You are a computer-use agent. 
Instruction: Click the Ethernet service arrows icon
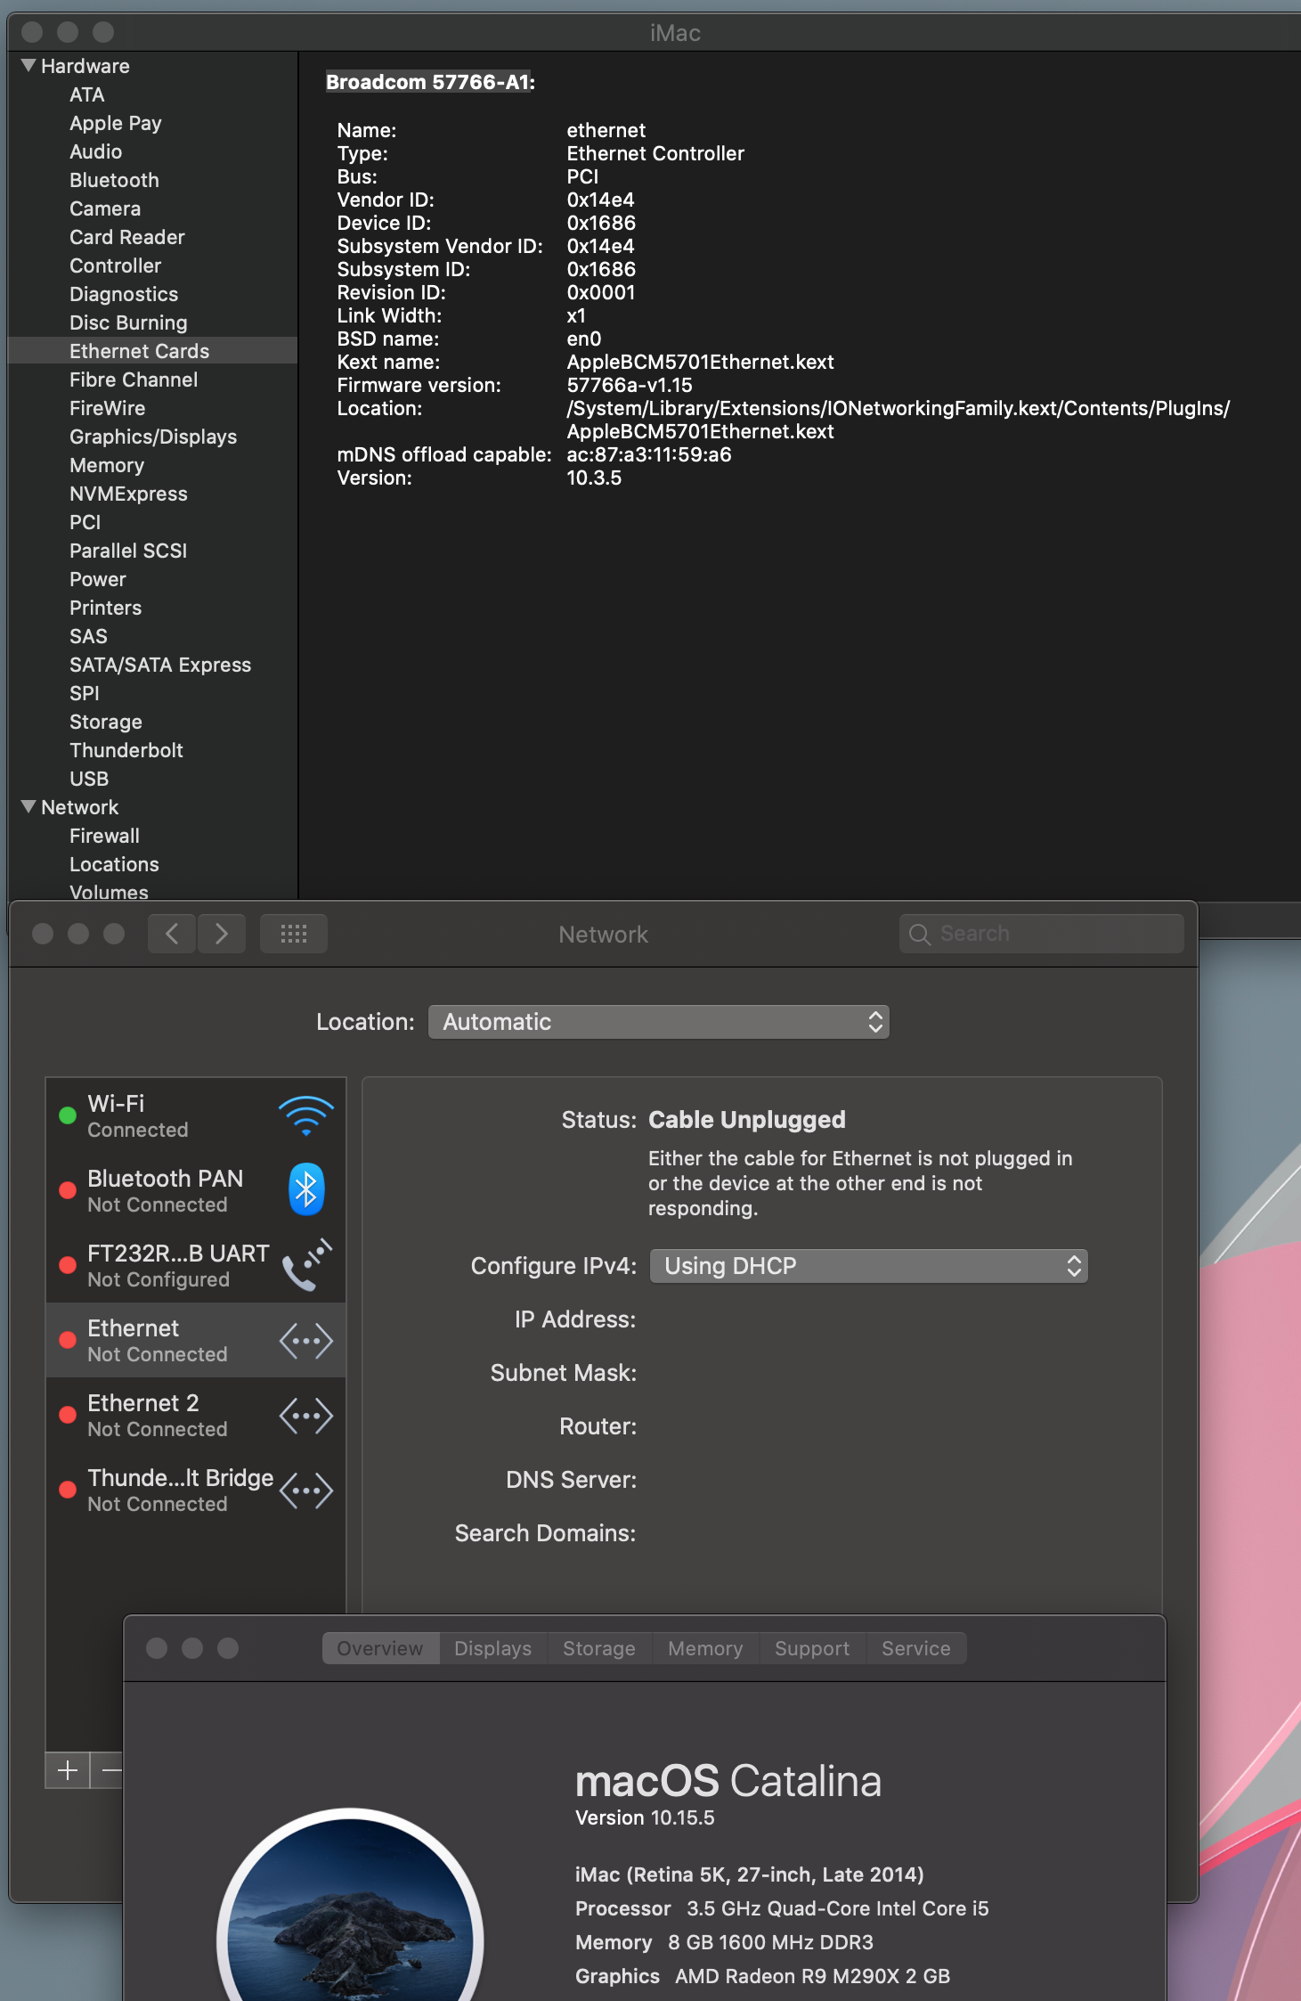tap(306, 1340)
